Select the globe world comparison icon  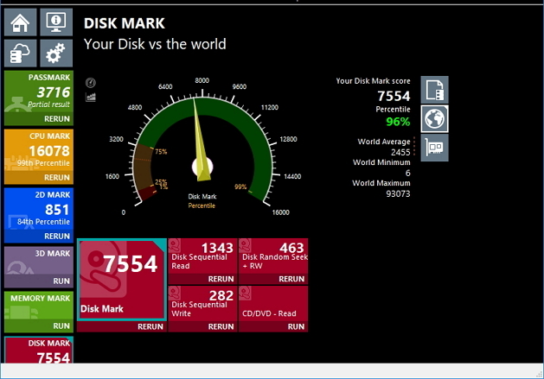coord(434,118)
